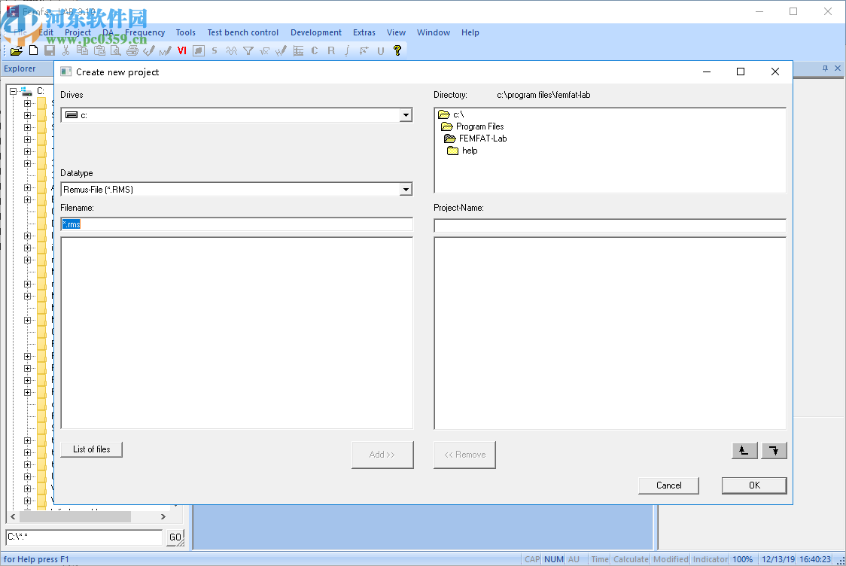Open the Frequency menu

point(145,32)
